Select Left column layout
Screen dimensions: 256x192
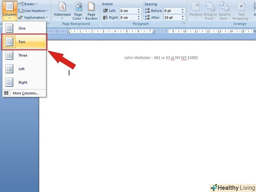24,69
